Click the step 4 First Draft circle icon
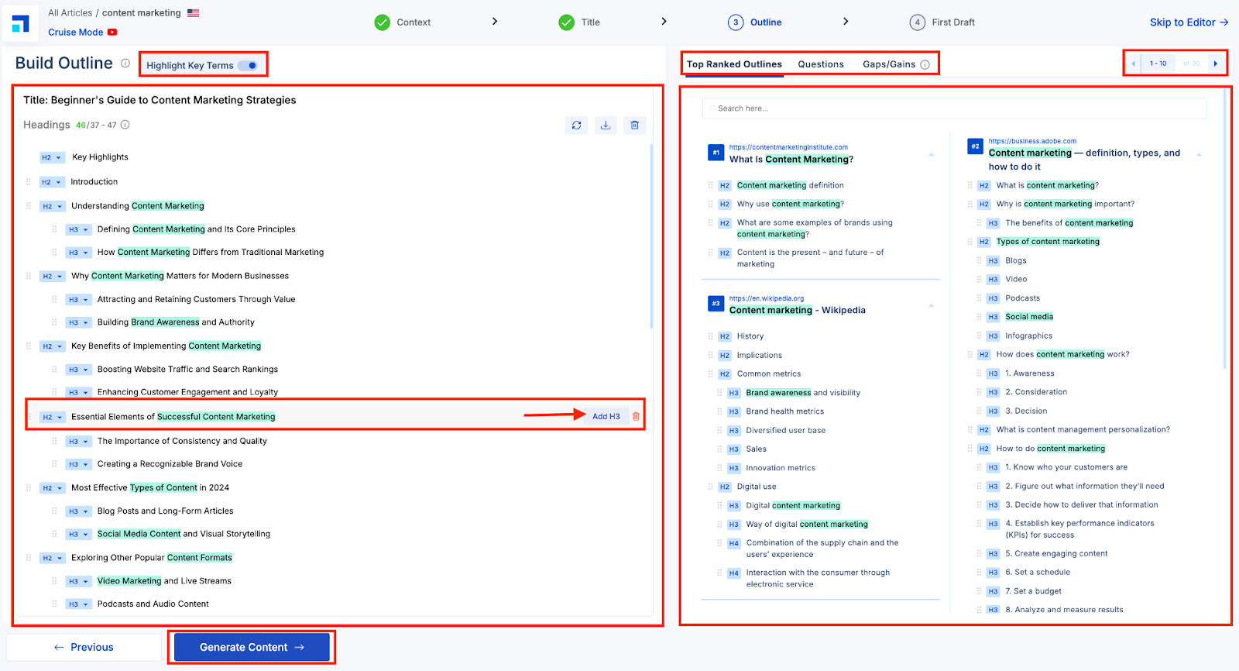The width and height of the screenshot is (1239, 671). pyautogui.click(x=918, y=22)
